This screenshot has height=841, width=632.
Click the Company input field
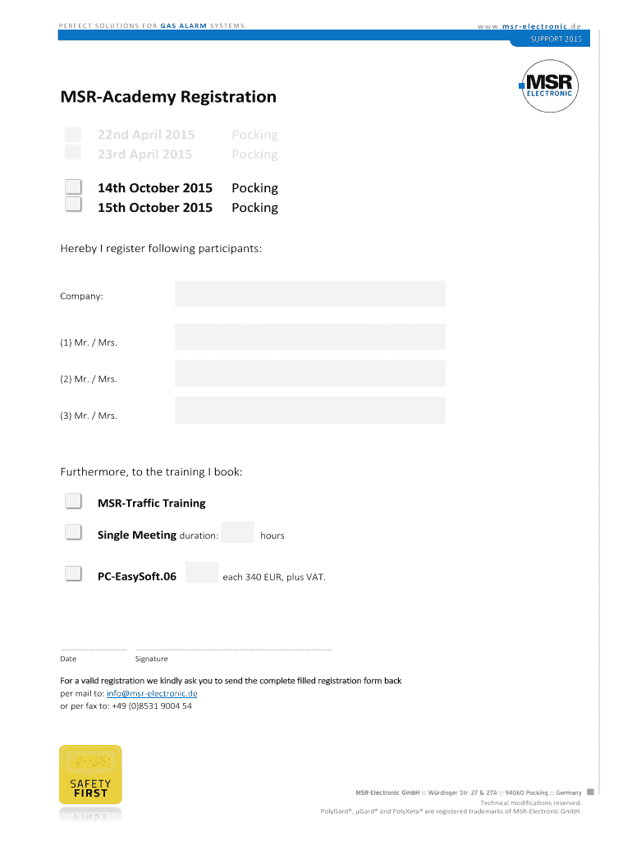pos(309,293)
